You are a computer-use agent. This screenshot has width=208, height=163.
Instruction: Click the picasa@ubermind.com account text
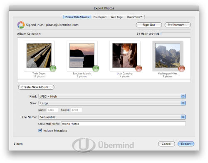coord(62,25)
